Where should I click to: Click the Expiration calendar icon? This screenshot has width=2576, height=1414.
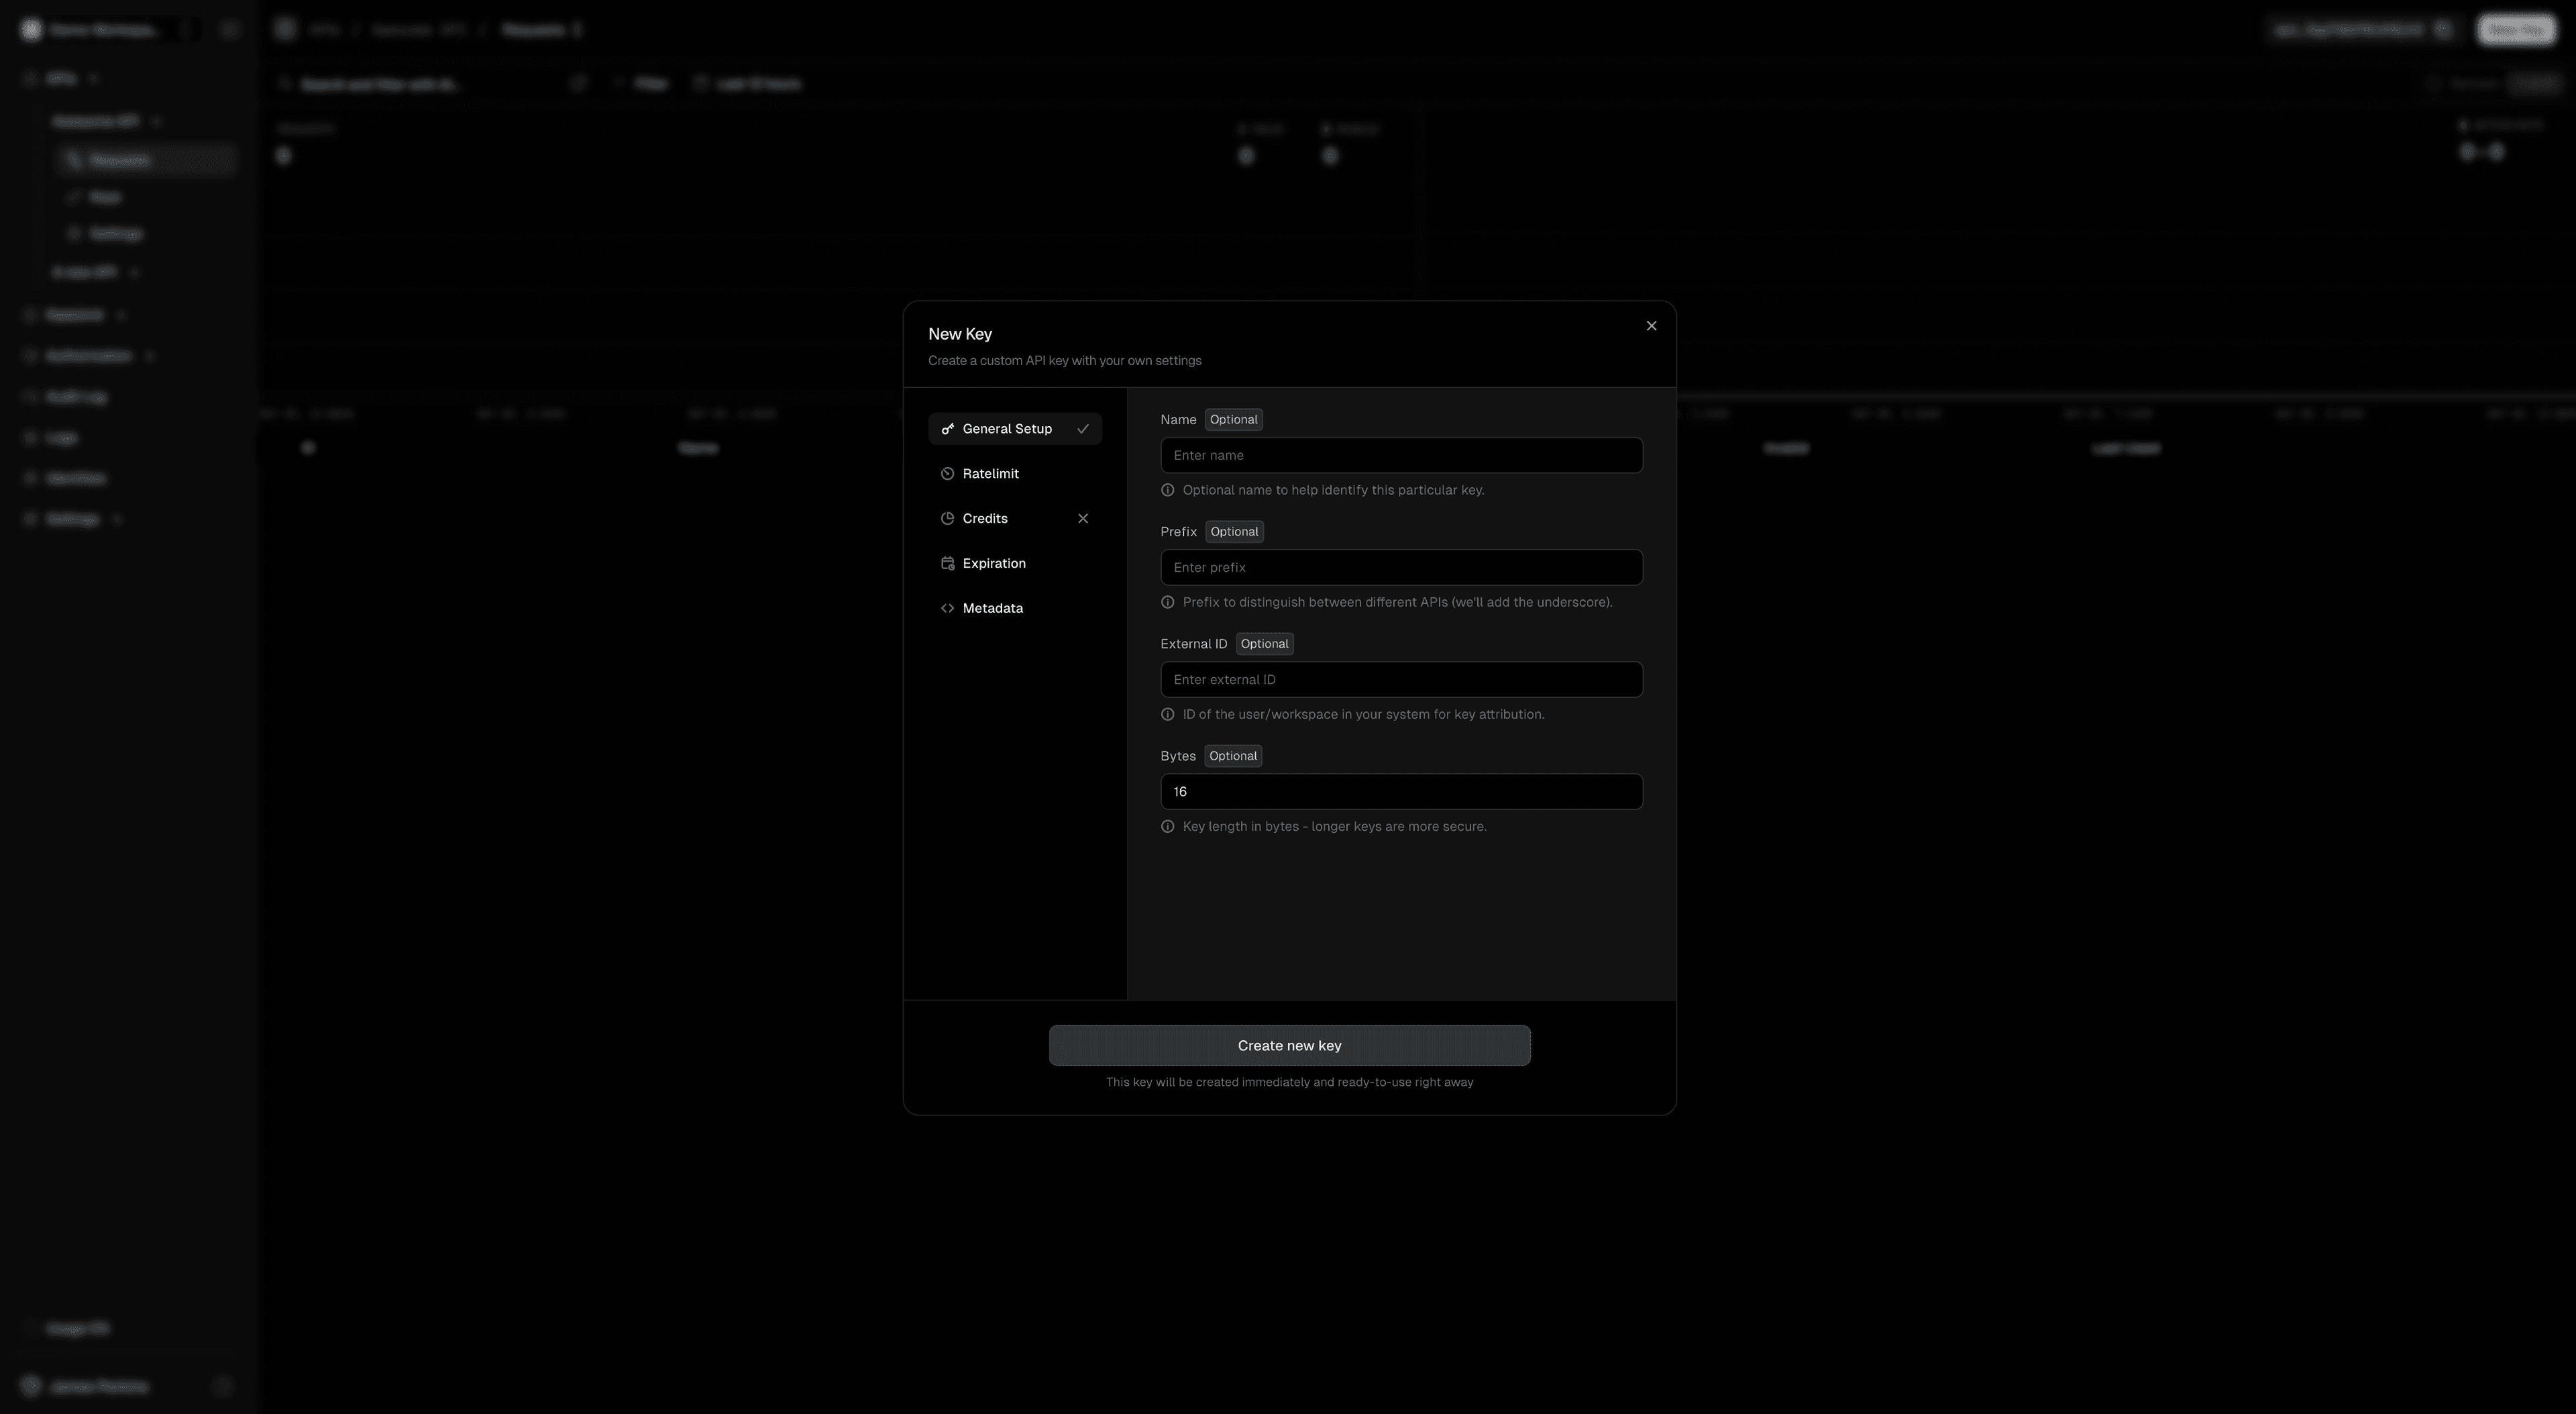coord(948,562)
